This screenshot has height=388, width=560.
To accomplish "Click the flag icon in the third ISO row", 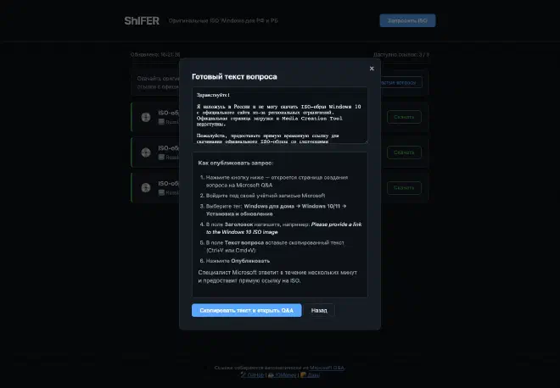I will click(161, 192).
